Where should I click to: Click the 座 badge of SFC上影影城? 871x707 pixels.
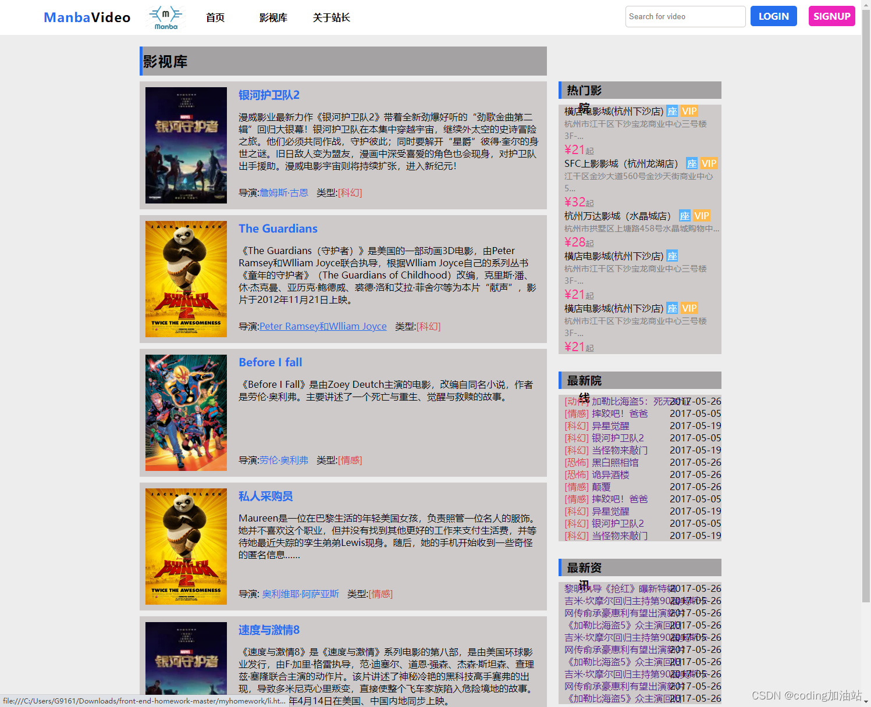[692, 163]
